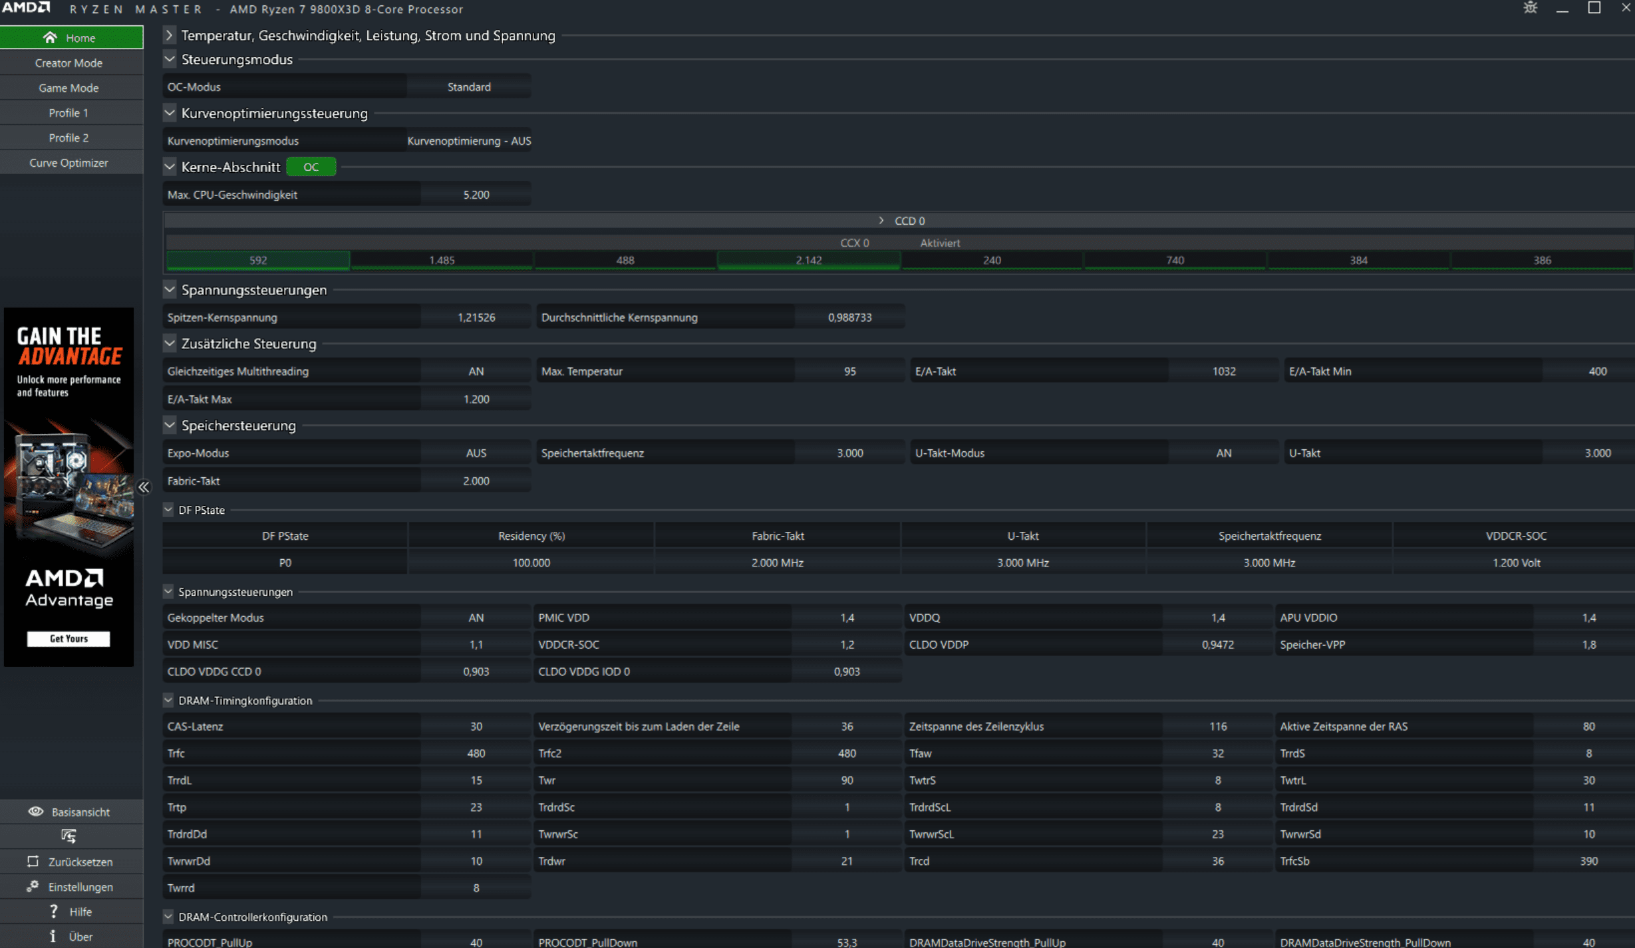Viewport: 1635px width, 948px height.
Task: Click the AMD Advantage ad image
Action: click(69, 487)
